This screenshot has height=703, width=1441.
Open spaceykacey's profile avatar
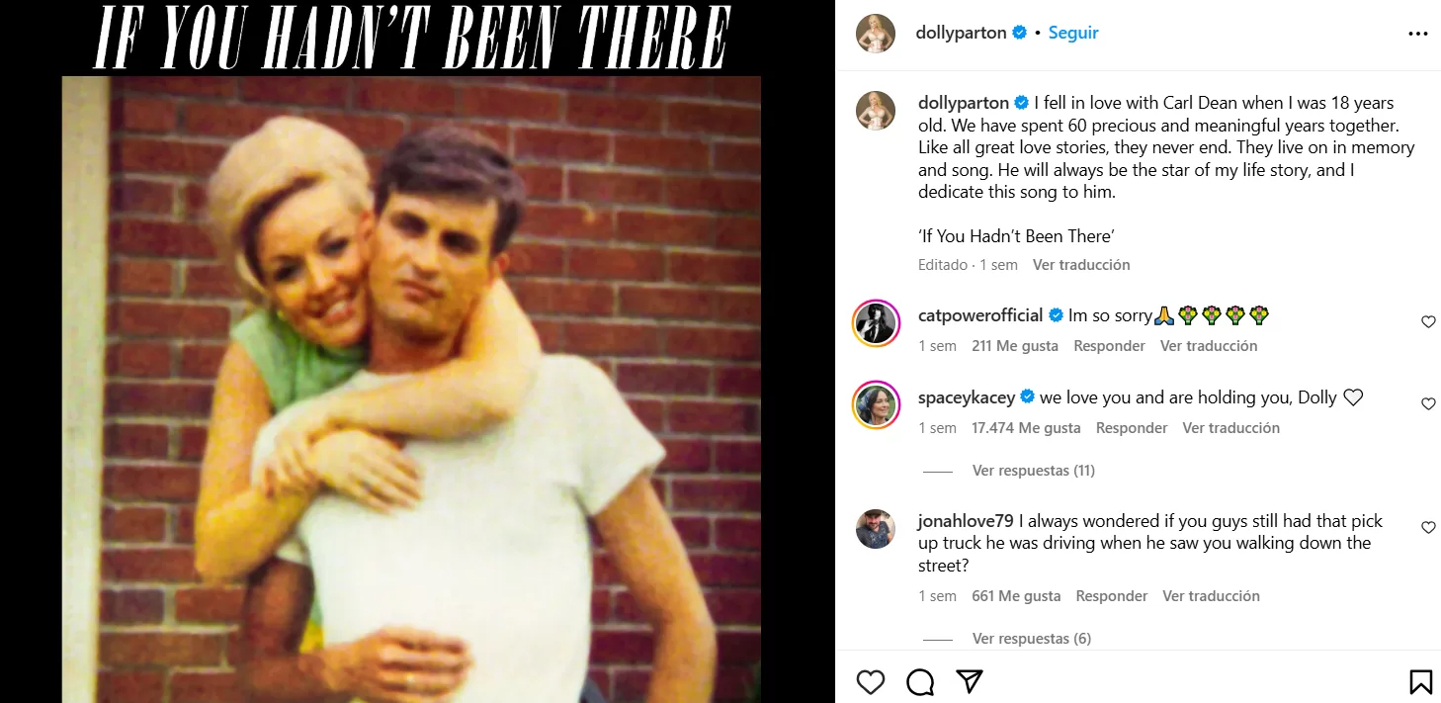click(x=876, y=404)
